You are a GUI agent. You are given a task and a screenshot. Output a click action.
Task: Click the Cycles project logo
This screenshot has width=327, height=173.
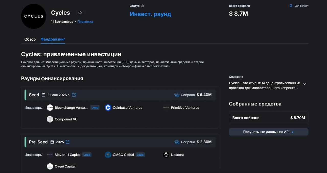pos(33,16)
